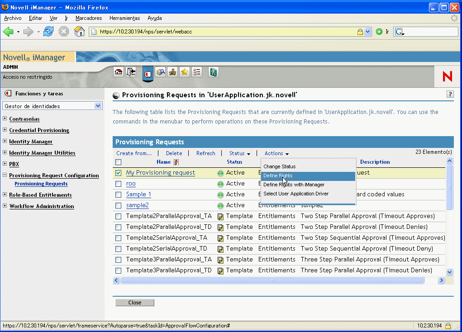Screen dimensions: 462x332
Task: Click the Exit door icon
Action: point(130,72)
